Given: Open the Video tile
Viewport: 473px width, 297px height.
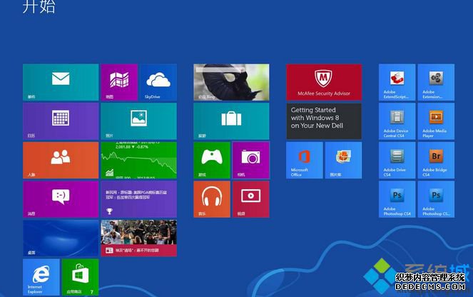Looking at the screenshot, I should (x=251, y=199).
